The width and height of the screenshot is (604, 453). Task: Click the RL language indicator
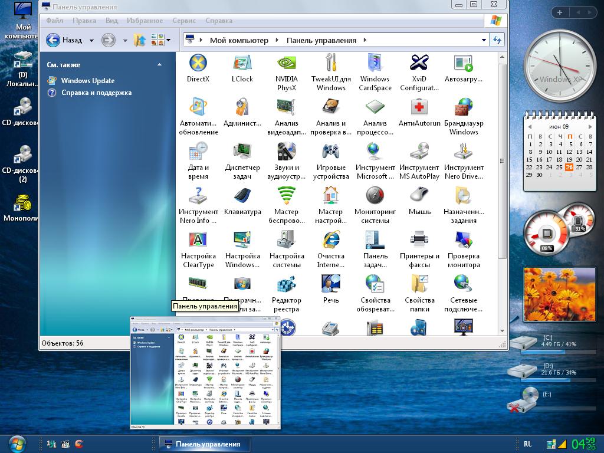click(528, 444)
